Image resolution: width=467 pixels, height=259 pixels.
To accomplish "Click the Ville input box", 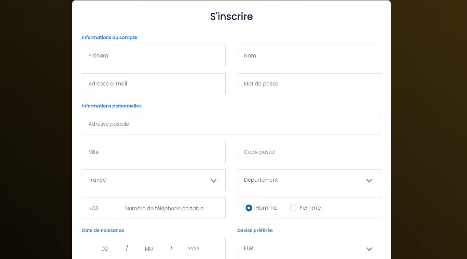I will (x=154, y=152).
